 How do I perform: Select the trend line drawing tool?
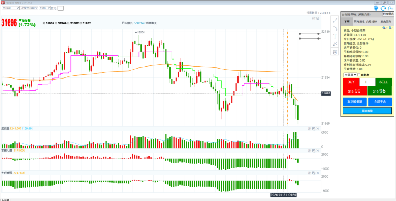pyautogui.click(x=335, y=20)
